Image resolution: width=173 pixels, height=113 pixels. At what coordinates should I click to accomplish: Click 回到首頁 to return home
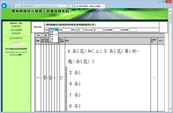pos(16,33)
